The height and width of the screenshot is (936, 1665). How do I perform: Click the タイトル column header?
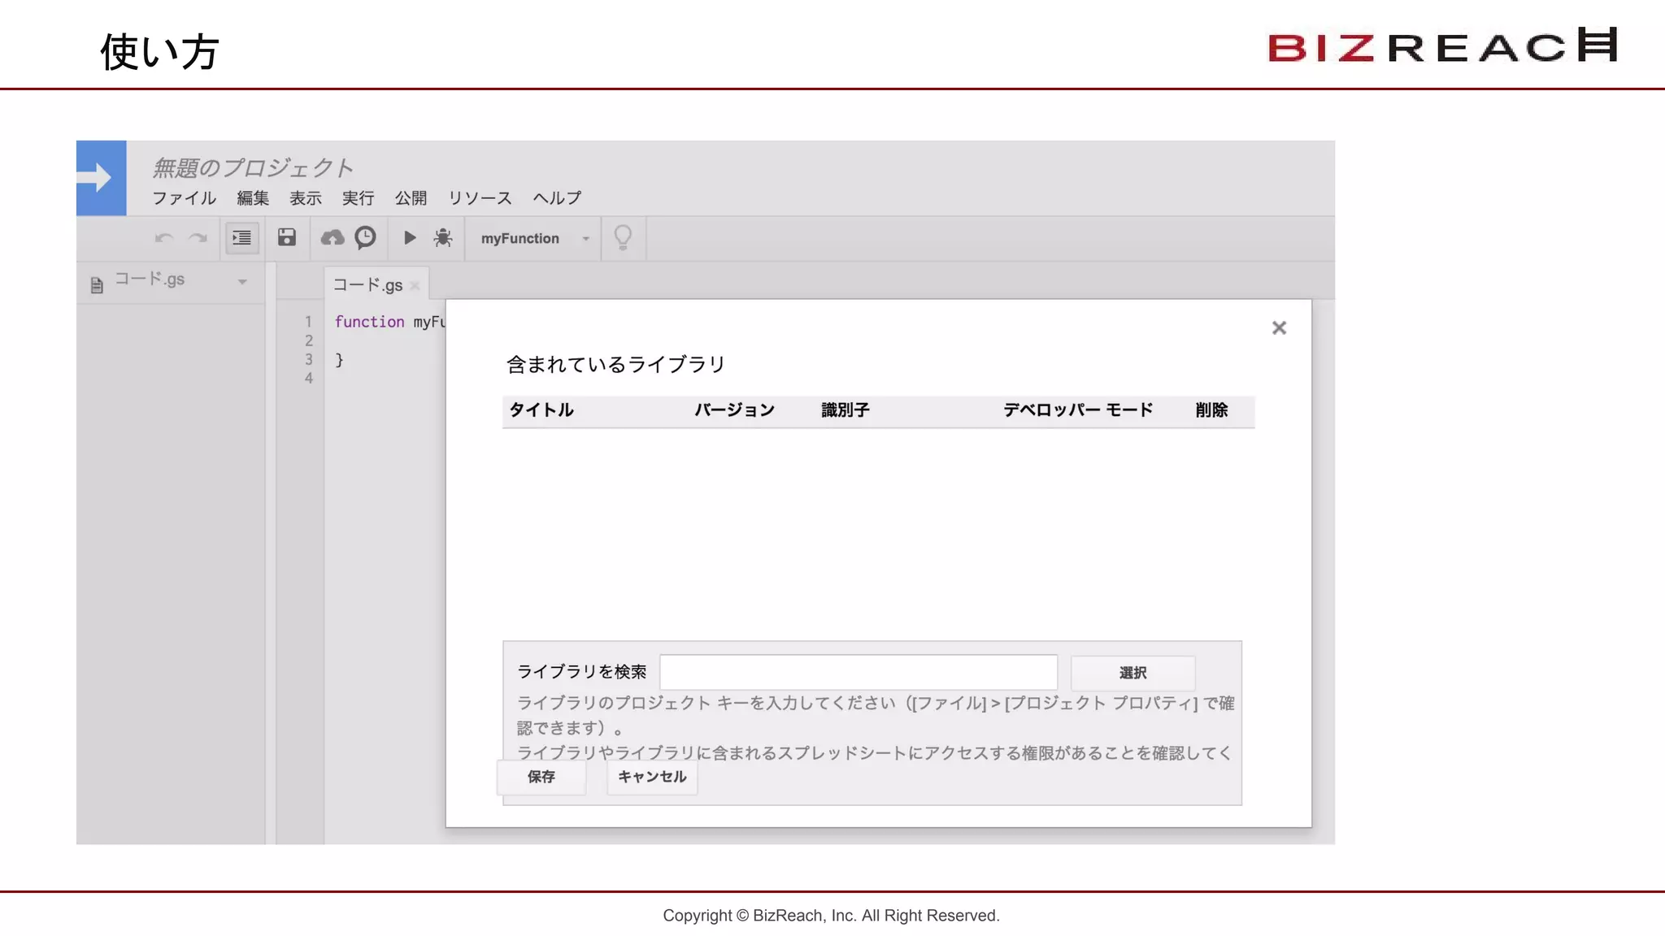[x=541, y=410]
